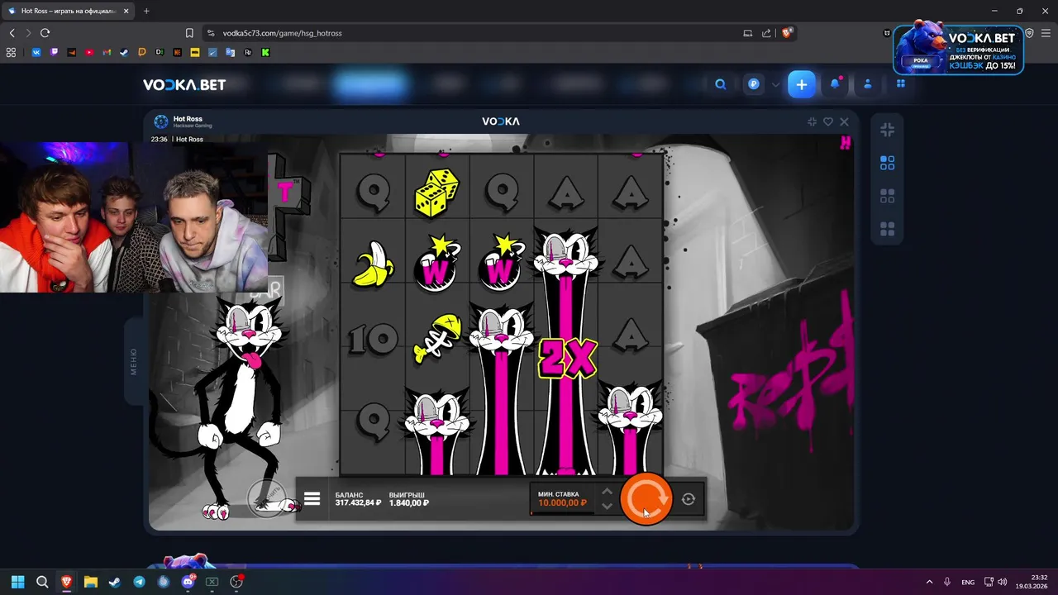Open the Gmail bookmark

pos(107,52)
